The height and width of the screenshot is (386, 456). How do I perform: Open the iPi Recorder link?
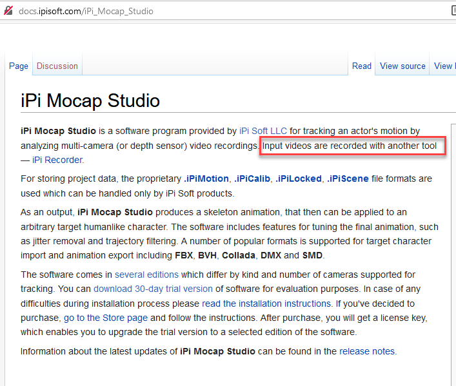57,160
